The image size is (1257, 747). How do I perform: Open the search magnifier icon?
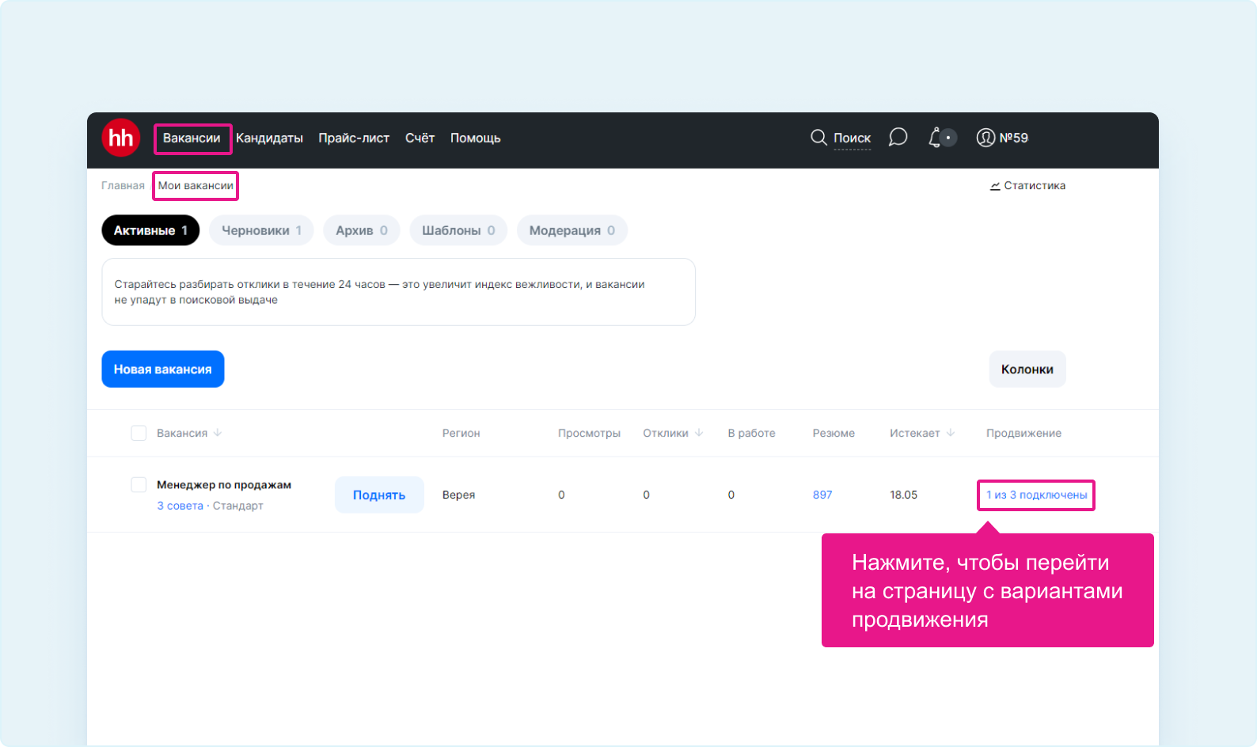pyautogui.click(x=818, y=138)
